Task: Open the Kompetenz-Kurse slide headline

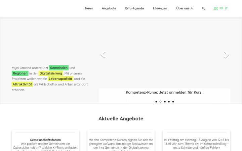Action: click(x=165, y=93)
